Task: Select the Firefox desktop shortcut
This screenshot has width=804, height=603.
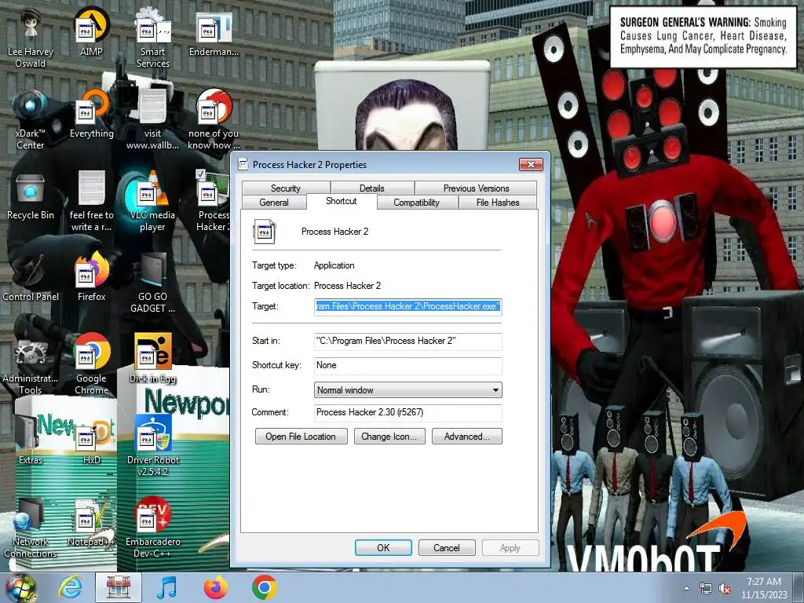Action: pos(91,277)
